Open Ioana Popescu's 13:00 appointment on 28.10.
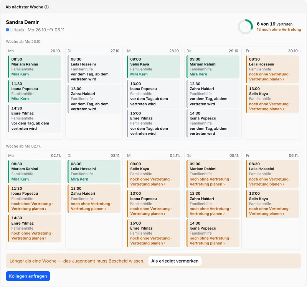Viewport: 307px width, 287px height. click(x=153, y=94)
